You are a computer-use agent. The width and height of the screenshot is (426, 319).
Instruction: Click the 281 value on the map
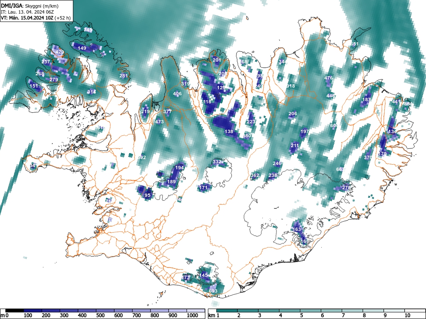click(x=124, y=76)
